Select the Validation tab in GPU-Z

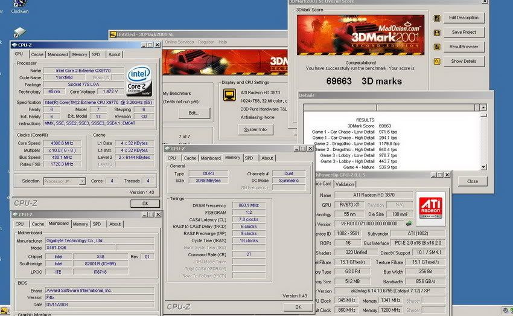pyautogui.click(x=345, y=184)
